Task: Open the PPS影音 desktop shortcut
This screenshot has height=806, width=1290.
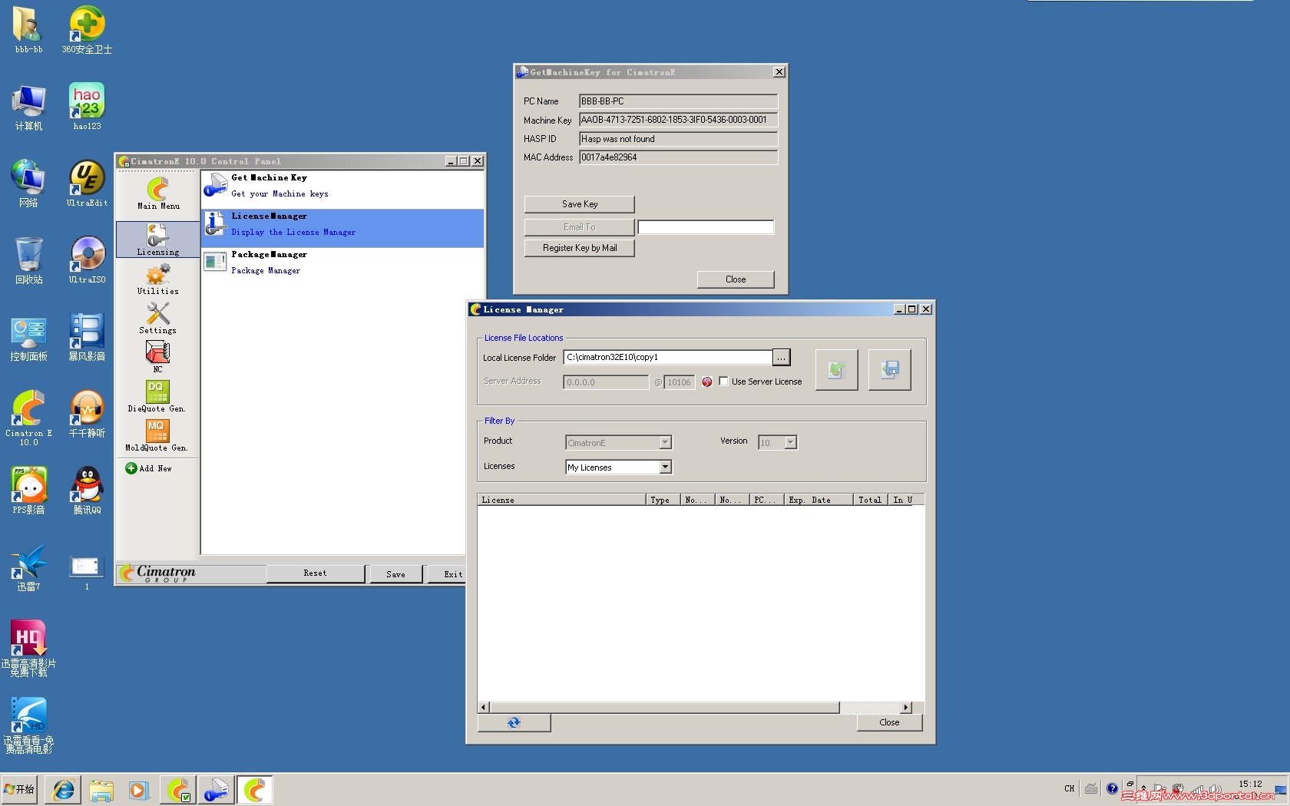Action: pos(28,491)
